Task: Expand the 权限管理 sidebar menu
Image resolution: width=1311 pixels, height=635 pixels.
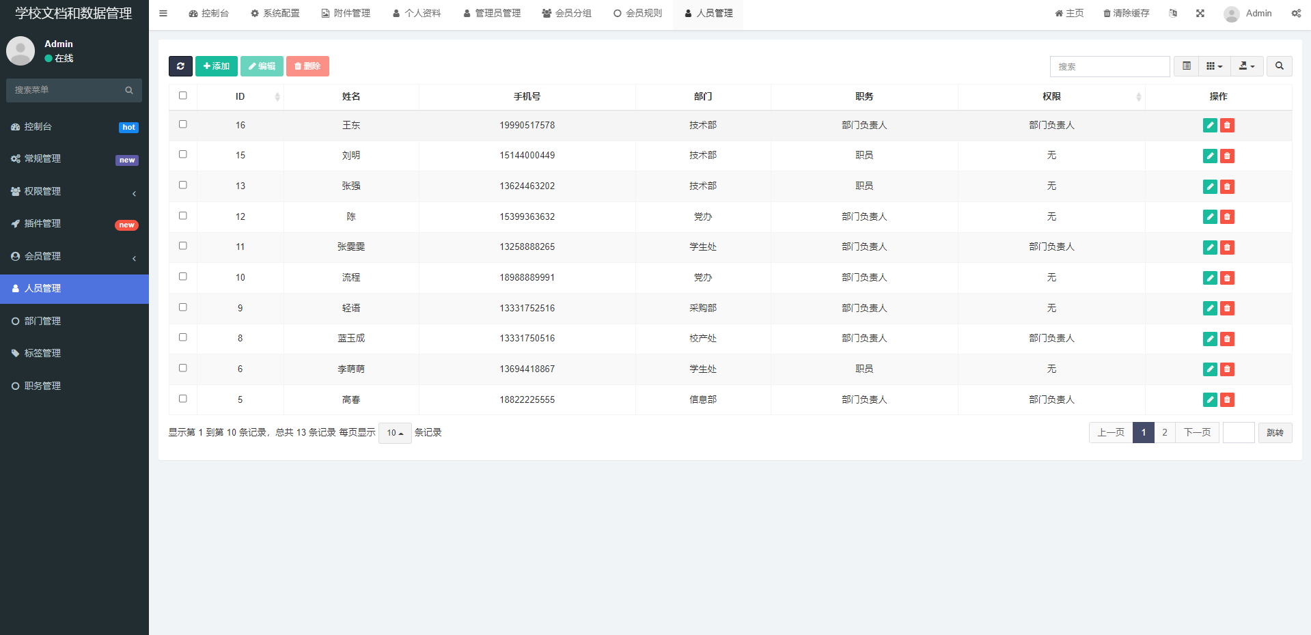Action: [x=74, y=192]
